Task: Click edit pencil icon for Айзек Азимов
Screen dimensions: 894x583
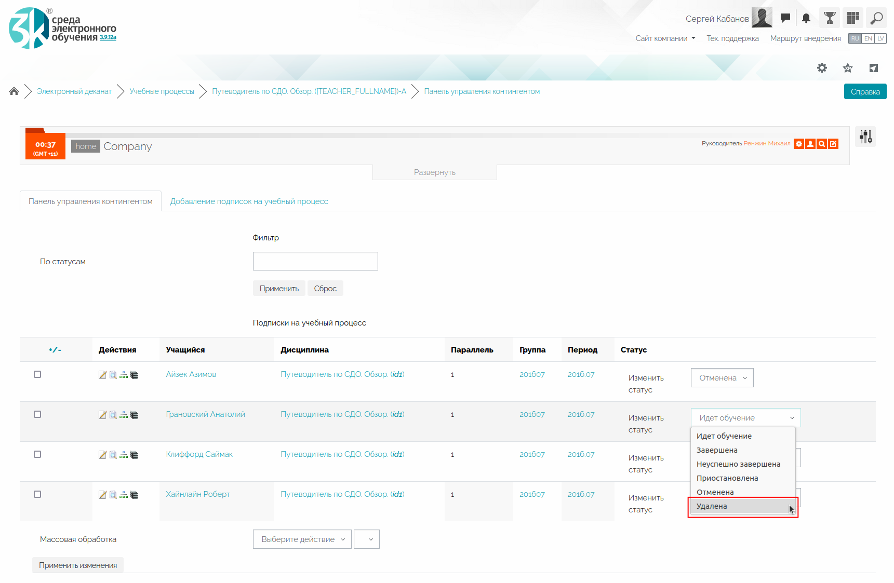Action: point(102,375)
